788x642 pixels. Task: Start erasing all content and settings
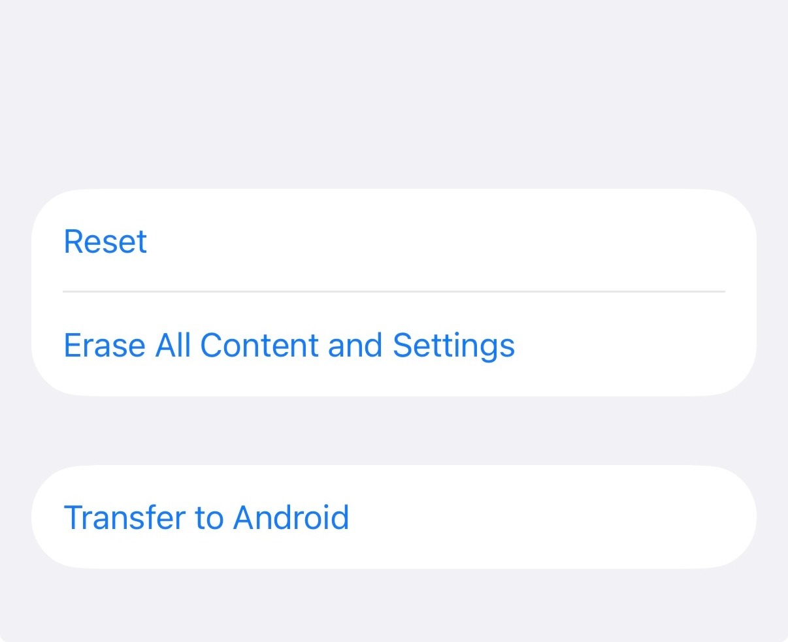tap(289, 345)
